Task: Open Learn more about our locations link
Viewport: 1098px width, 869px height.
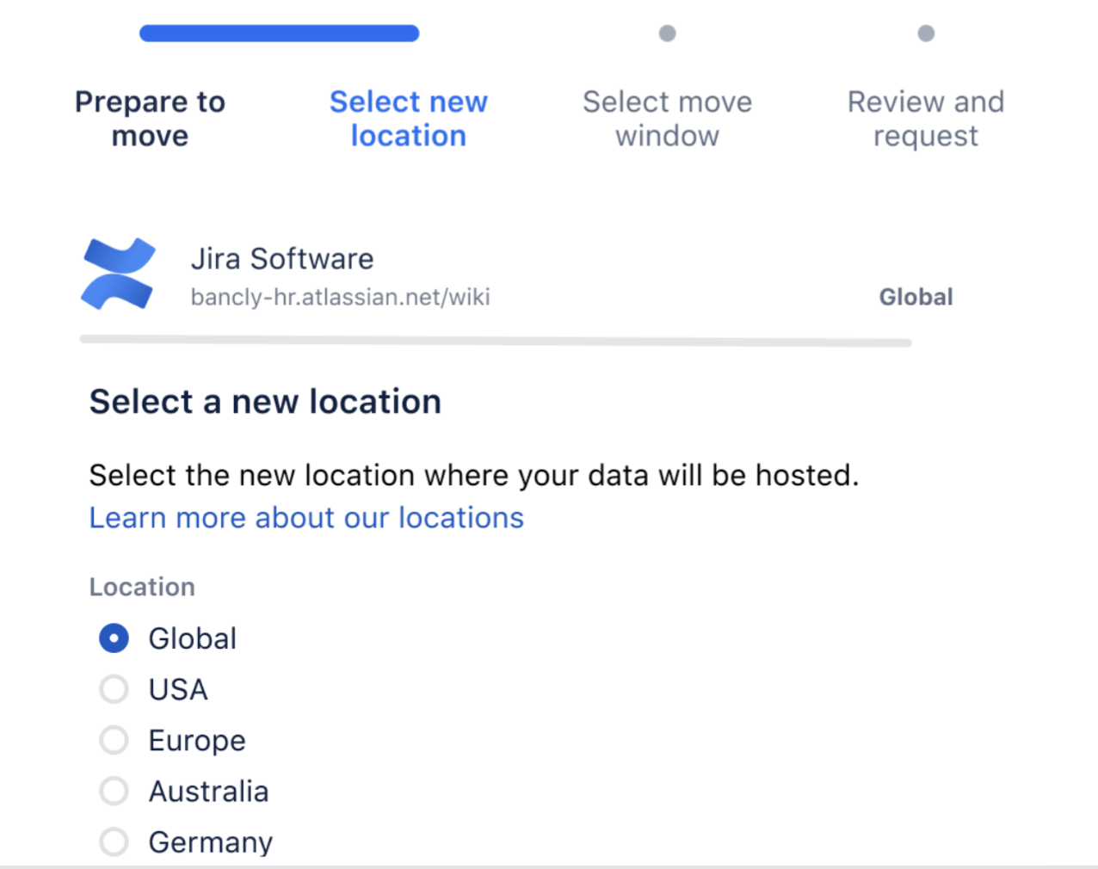Action: pyautogui.click(x=306, y=518)
